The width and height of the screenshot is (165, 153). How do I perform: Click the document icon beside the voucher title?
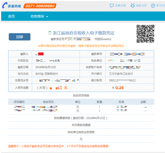50,33
